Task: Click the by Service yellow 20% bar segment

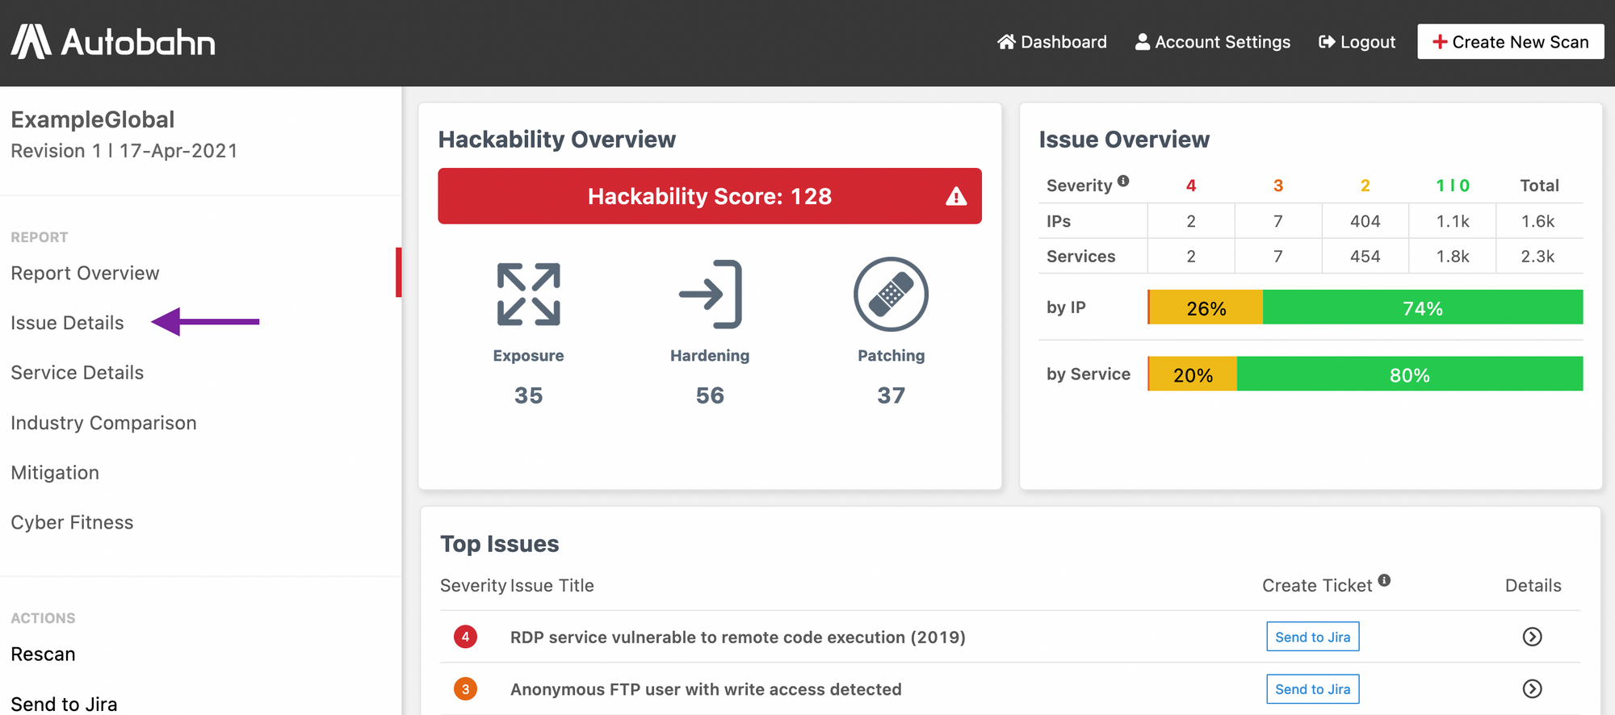Action: (x=1193, y=374)
